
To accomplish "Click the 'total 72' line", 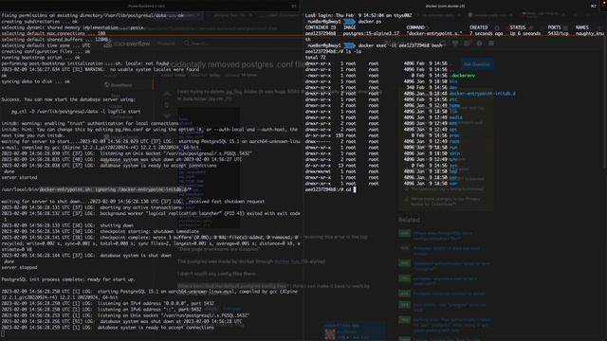I will (316, 58).
